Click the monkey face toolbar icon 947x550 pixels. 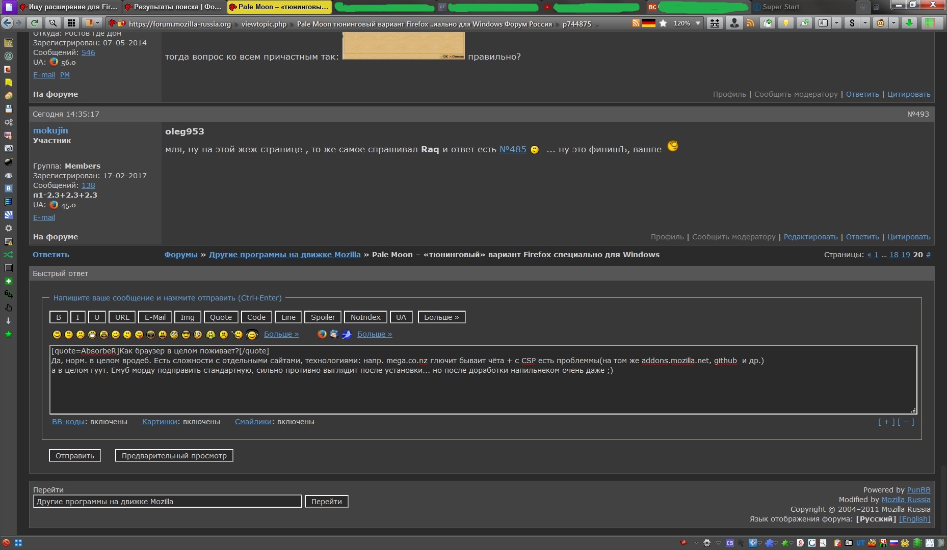pyautogui.click(x=881, y=23)
